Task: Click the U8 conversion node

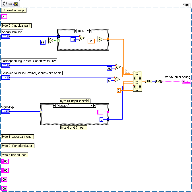Action: (148, 81)
